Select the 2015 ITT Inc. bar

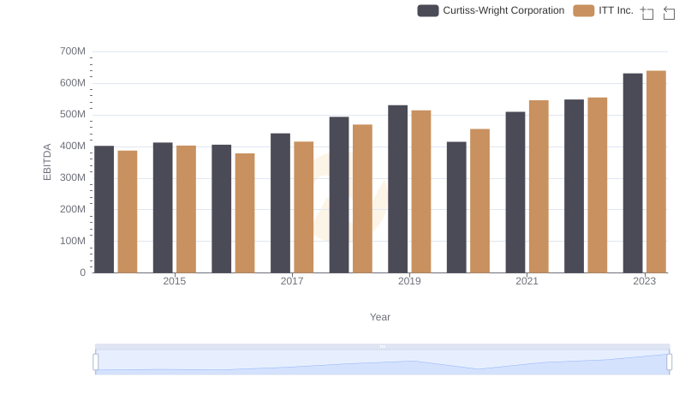(x=186, y=209)
